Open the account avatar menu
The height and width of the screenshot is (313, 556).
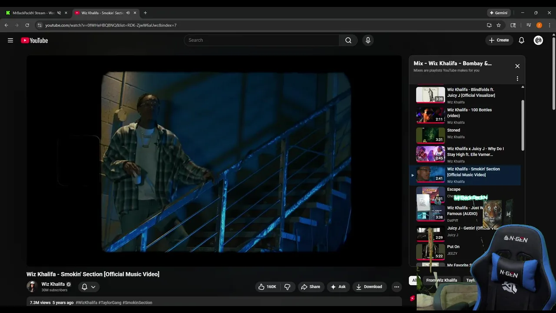click(538, 40)
